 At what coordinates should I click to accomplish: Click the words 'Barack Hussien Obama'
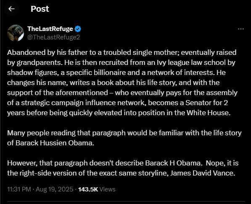(x=54, y=143)
